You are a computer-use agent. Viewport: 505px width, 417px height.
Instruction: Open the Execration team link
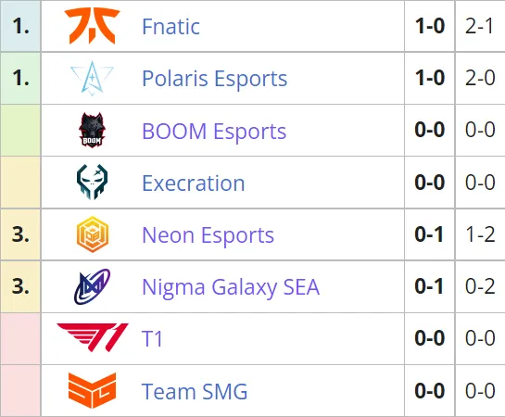coord(194,183)
